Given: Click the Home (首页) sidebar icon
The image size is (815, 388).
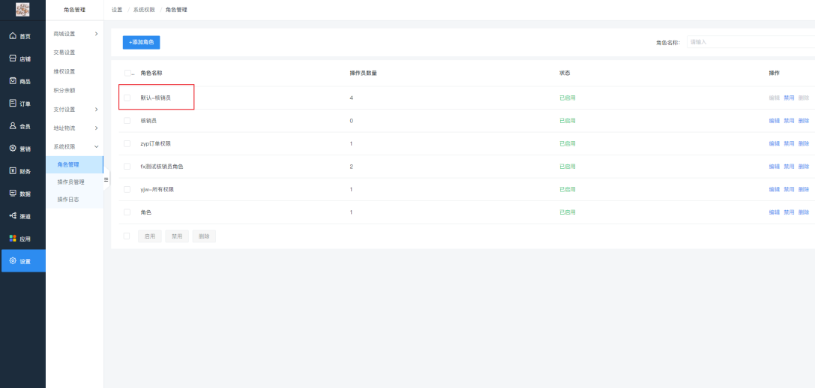Looking at the screenshot, I should pyautogui.click(x=13, y=36).
